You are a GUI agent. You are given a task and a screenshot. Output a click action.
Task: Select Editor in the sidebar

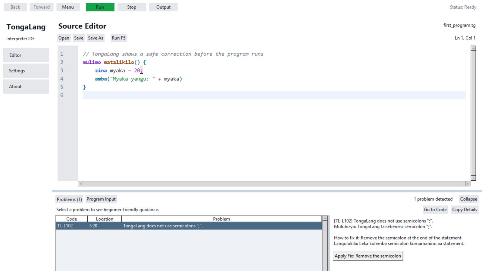click(x=26, y=55)
